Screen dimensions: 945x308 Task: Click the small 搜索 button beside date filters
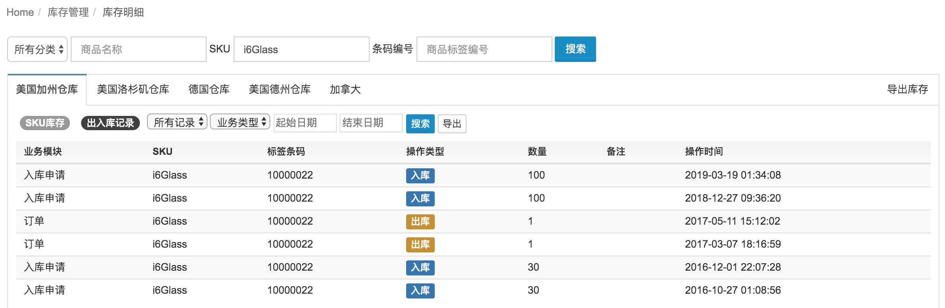pyautogui.click(x=420, y=124)
